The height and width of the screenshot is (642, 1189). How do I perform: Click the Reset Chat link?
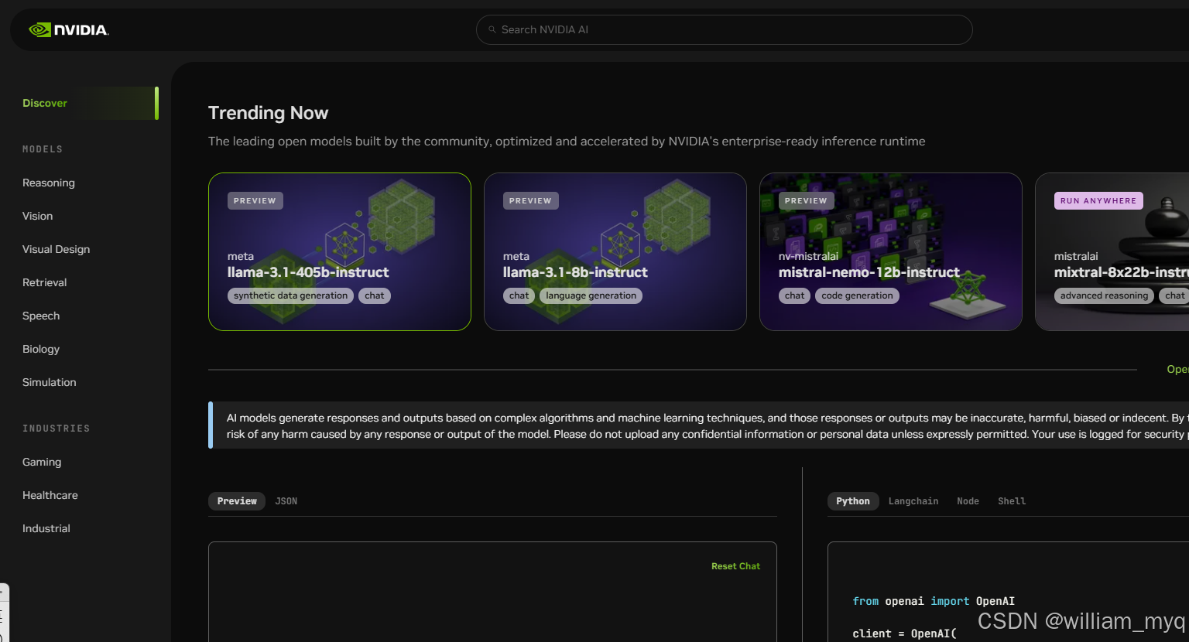(735, 566)
